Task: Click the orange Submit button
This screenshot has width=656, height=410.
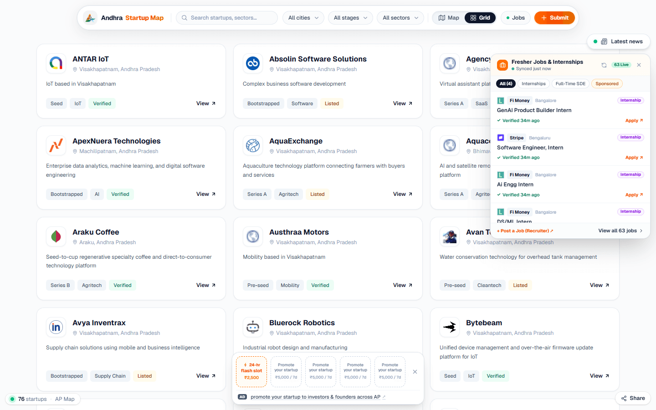Action: pos(554,18)
